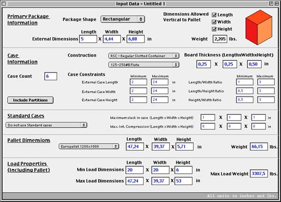
Task: Click Length/Width Ratio minimum field
Action: click(245, 82)
